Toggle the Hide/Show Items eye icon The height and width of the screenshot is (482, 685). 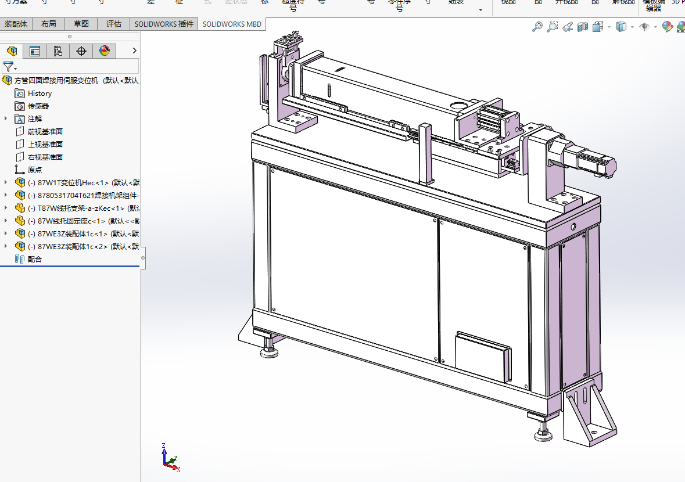[644, 27]
